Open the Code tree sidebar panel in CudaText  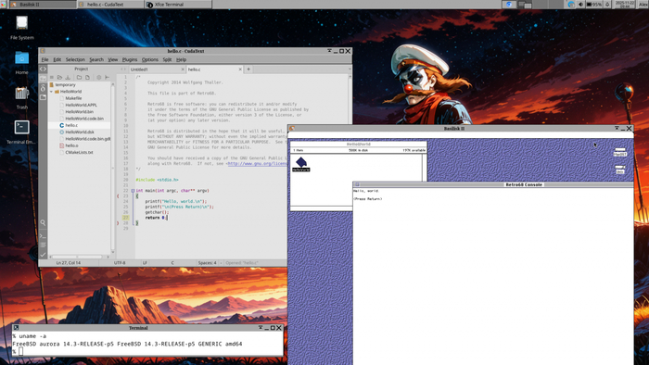[43, 69]
